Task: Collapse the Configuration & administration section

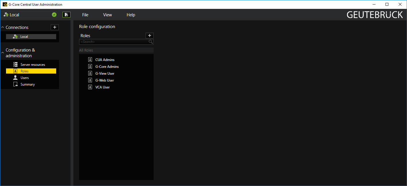Action: tap(3, 53)
